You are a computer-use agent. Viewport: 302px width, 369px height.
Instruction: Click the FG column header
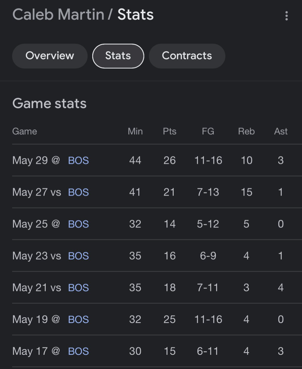coord(208,131)
